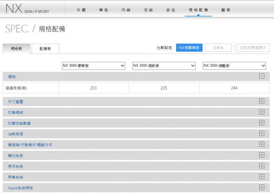Click the 引擎規格 section header label
Viewport: 274px width, 196px height.
pyautogui.click(x=16, y=113)
